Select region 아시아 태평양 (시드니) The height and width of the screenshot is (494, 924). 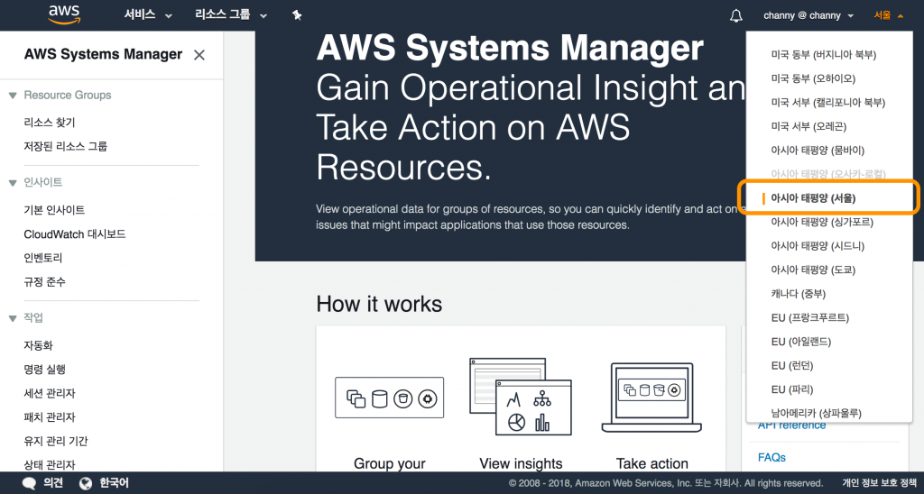point(818,246)
